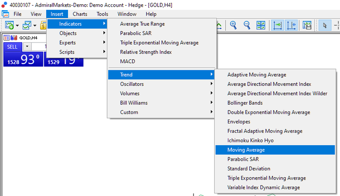The height and width of the screenshot is (196, 340).
Task: Select Parabolic SAR in recent indicators
Action: (x=162, y=33)
